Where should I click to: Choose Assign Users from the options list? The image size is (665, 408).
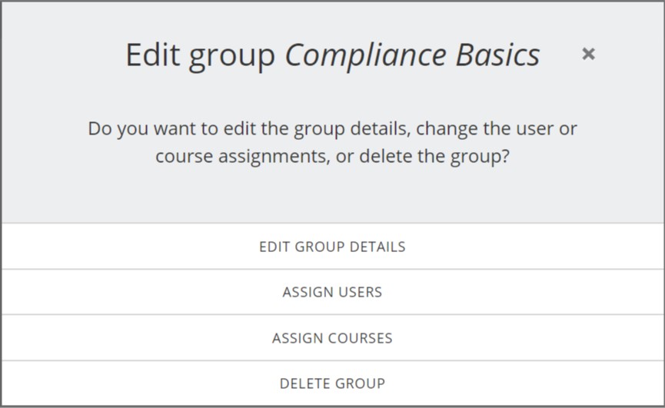pos(332,292)
